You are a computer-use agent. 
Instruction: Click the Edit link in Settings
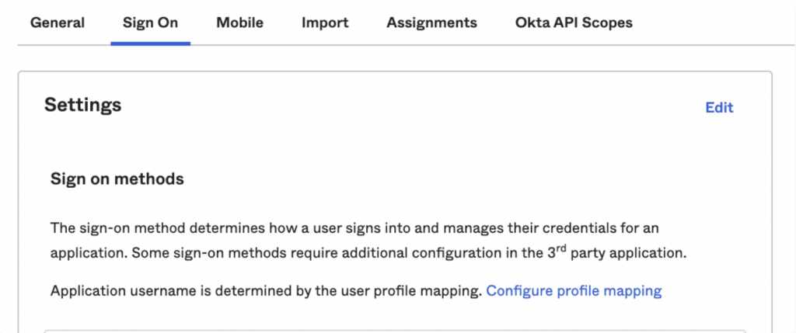[719, 107]
